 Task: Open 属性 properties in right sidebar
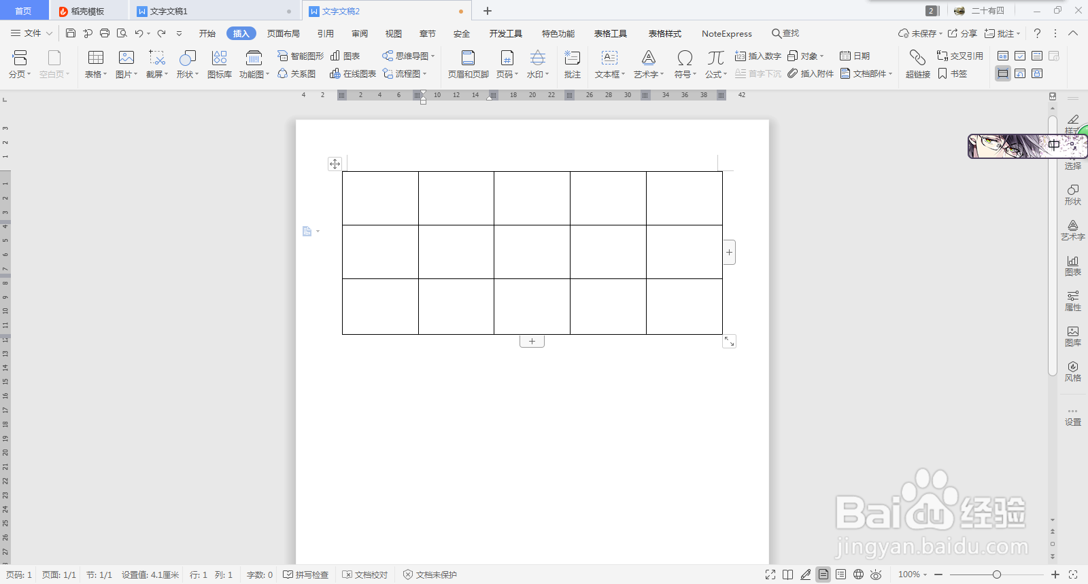coord(1073,301)
